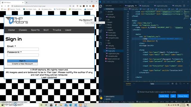This screenshot has height=107, width=191.
Task: Open registration.php in the file tree
Action: click(114, 53)
